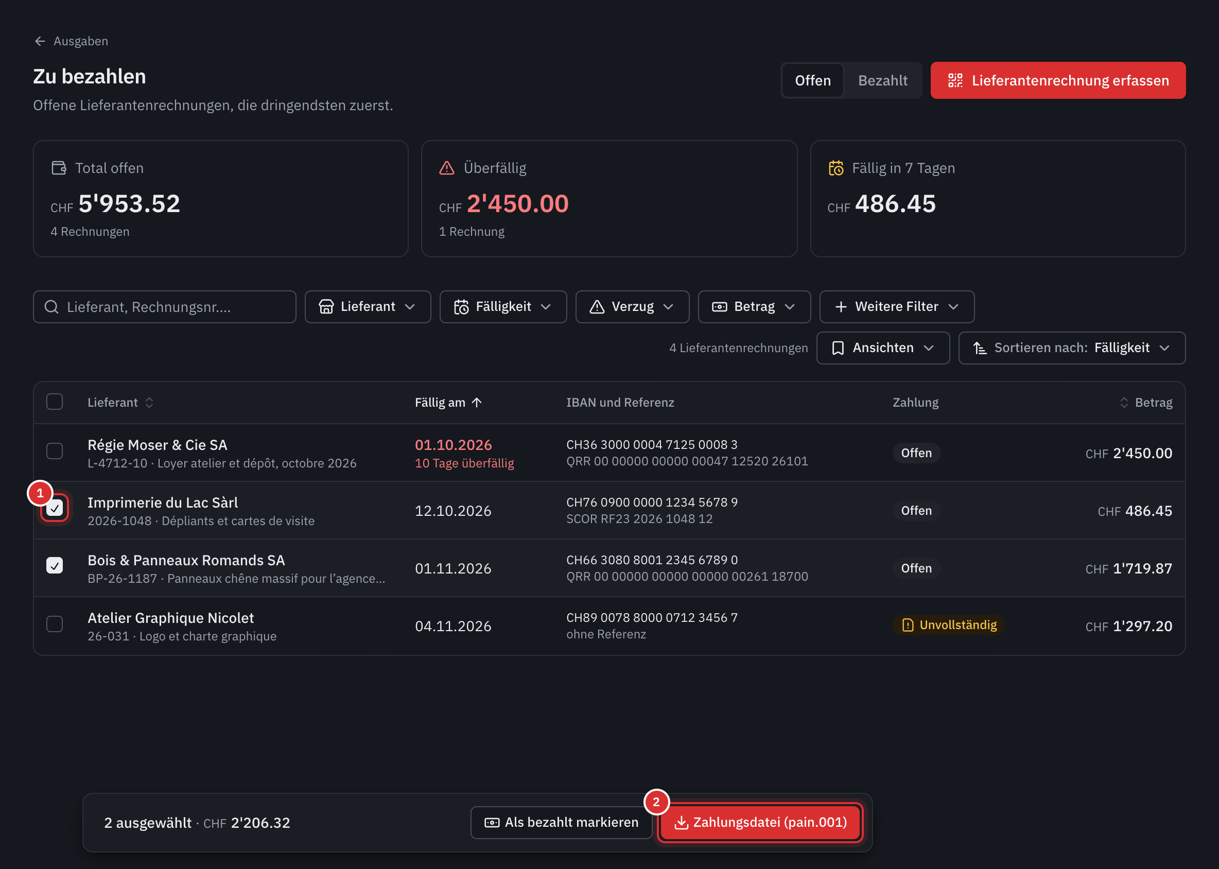Expand the Weitere Filter chevron
Image resolution: width=1219 pixels, height=869 pixels.
[x=953, y=307]
